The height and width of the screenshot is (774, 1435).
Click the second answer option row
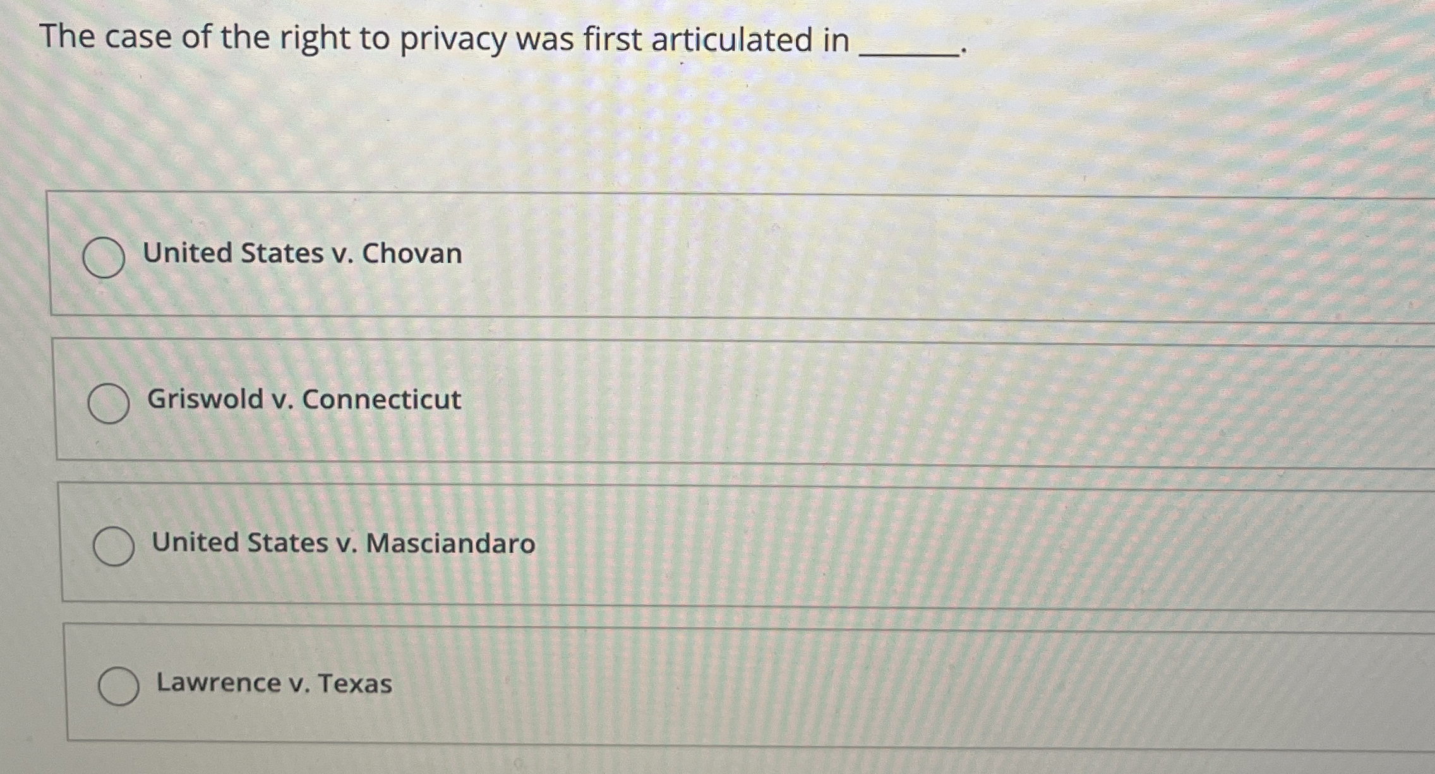[695, 400]
